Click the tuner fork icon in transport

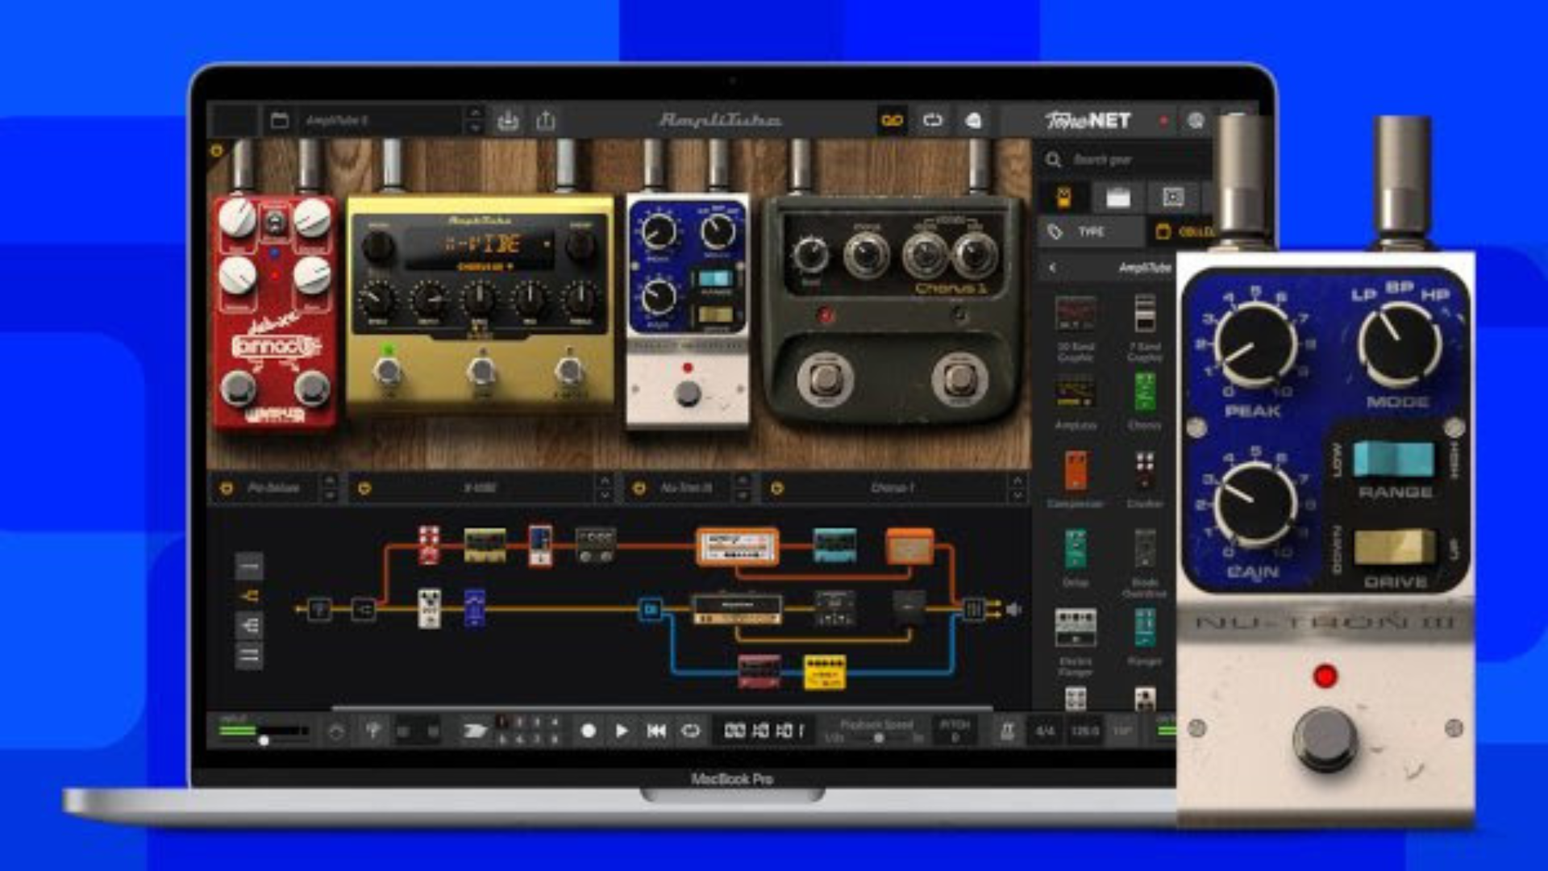pos(372,731)
